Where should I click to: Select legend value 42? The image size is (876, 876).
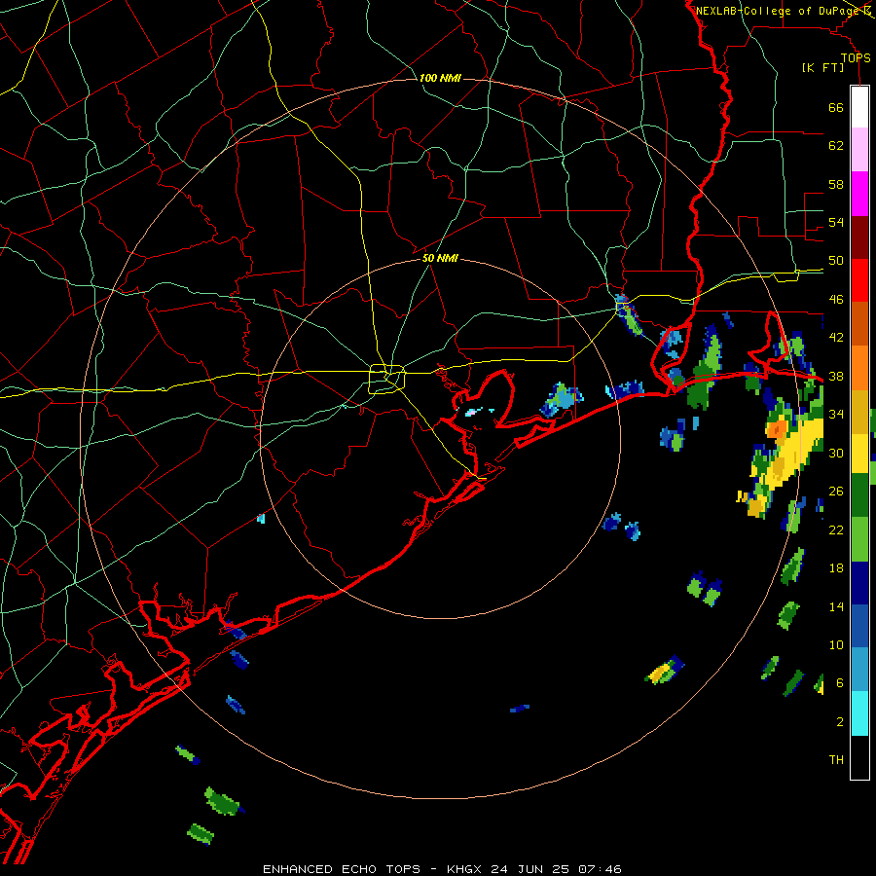tap(836, 338)
